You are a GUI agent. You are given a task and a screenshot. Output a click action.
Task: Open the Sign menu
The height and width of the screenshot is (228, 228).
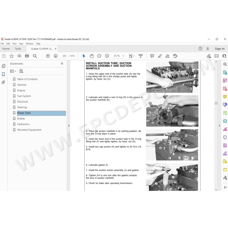coord(21,44)
